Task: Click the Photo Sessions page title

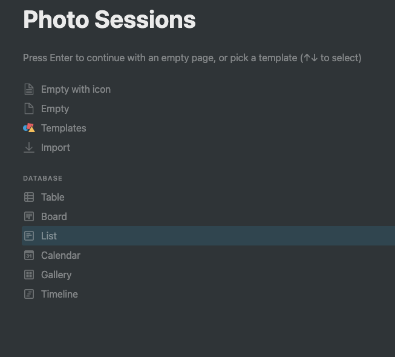Action: pyautogui.click(x=109, y=19)
